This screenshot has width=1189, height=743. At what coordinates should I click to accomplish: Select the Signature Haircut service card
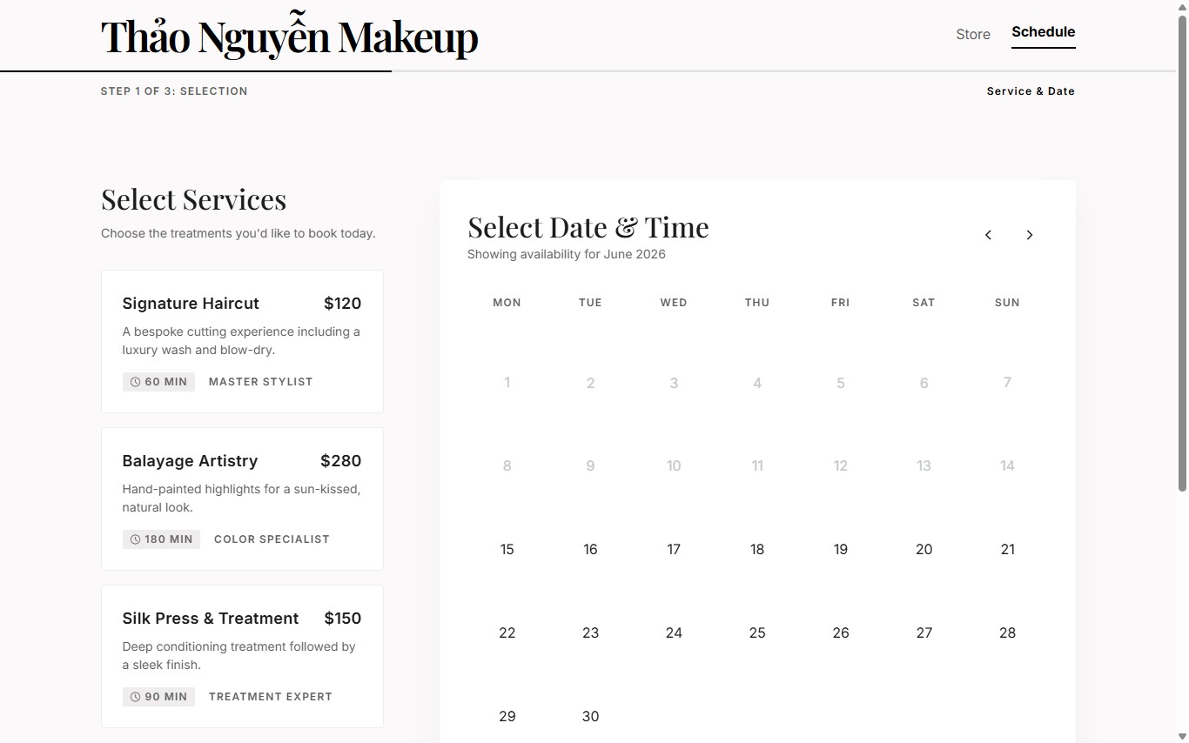click(242, 341)
